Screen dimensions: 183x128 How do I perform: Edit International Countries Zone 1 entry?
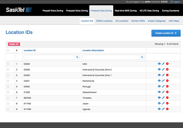(x=163, y=75)
